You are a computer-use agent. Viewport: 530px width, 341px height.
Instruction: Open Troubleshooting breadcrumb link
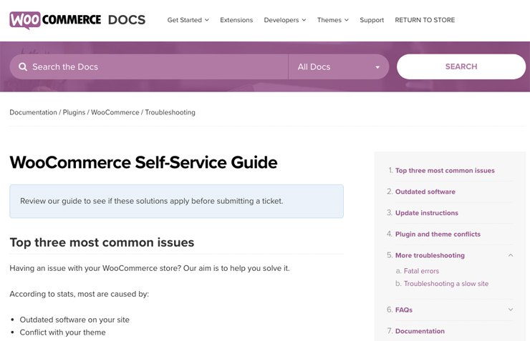click(170, 112)
